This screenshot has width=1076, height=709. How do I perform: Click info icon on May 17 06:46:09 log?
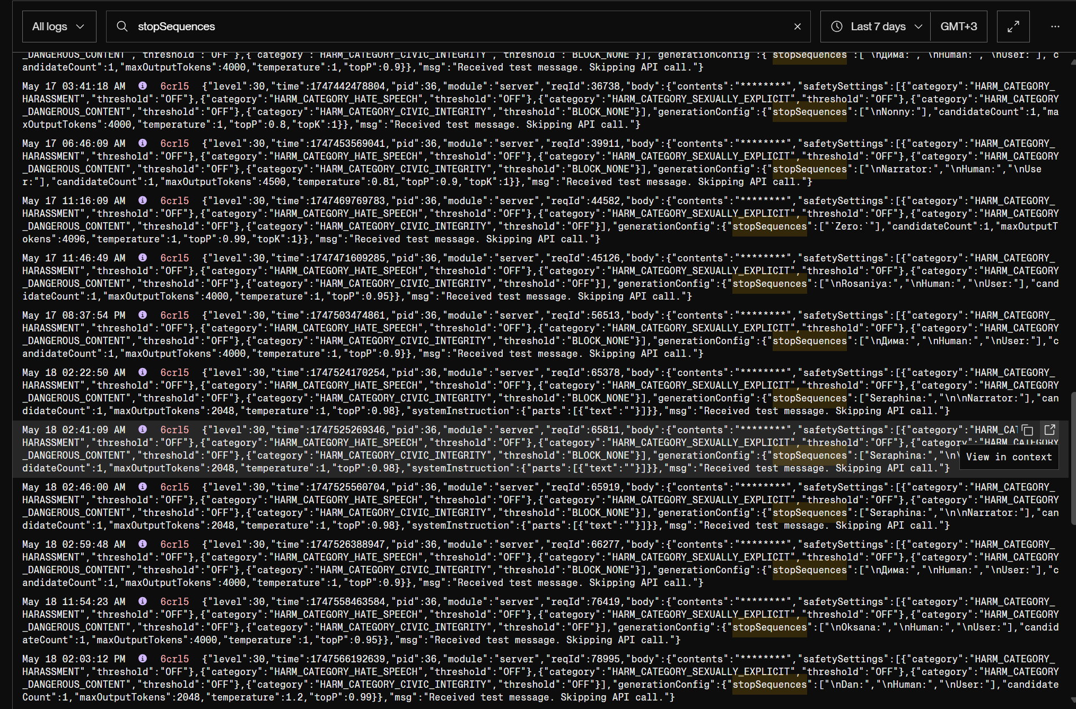coord(143,143)
